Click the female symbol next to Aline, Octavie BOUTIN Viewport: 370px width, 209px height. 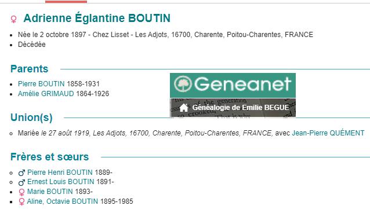[x=21, y=201]
